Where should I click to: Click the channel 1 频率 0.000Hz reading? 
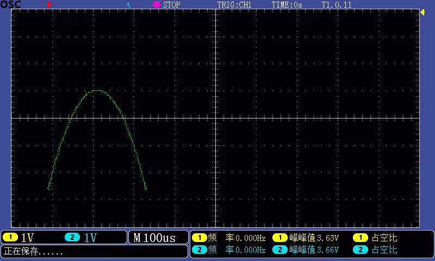[237, 238]
